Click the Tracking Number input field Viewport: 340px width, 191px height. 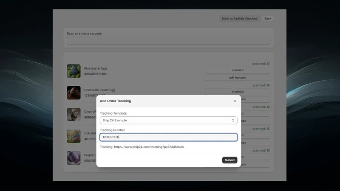click(x=168, y=137)
